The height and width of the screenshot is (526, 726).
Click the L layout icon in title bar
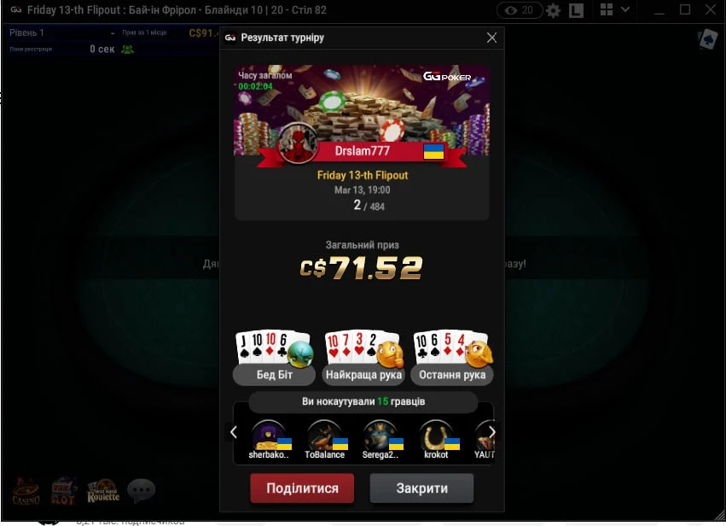coord(576,10)
